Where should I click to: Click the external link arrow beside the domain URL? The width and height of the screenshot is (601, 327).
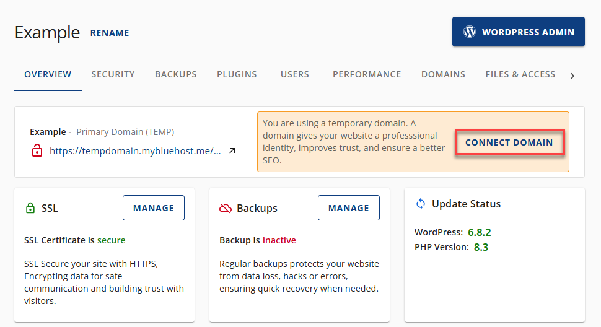click(x=232, y=150)
